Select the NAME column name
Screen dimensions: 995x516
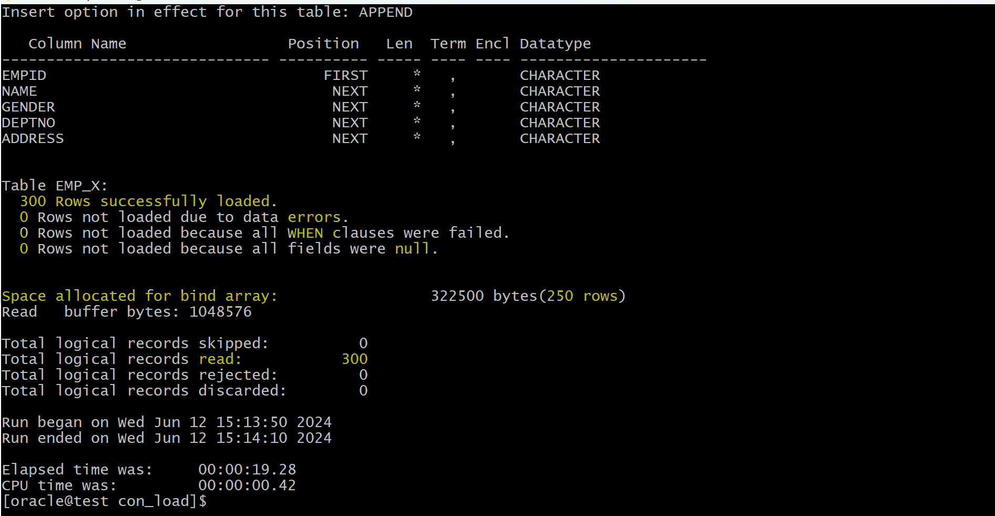point(19,91)
